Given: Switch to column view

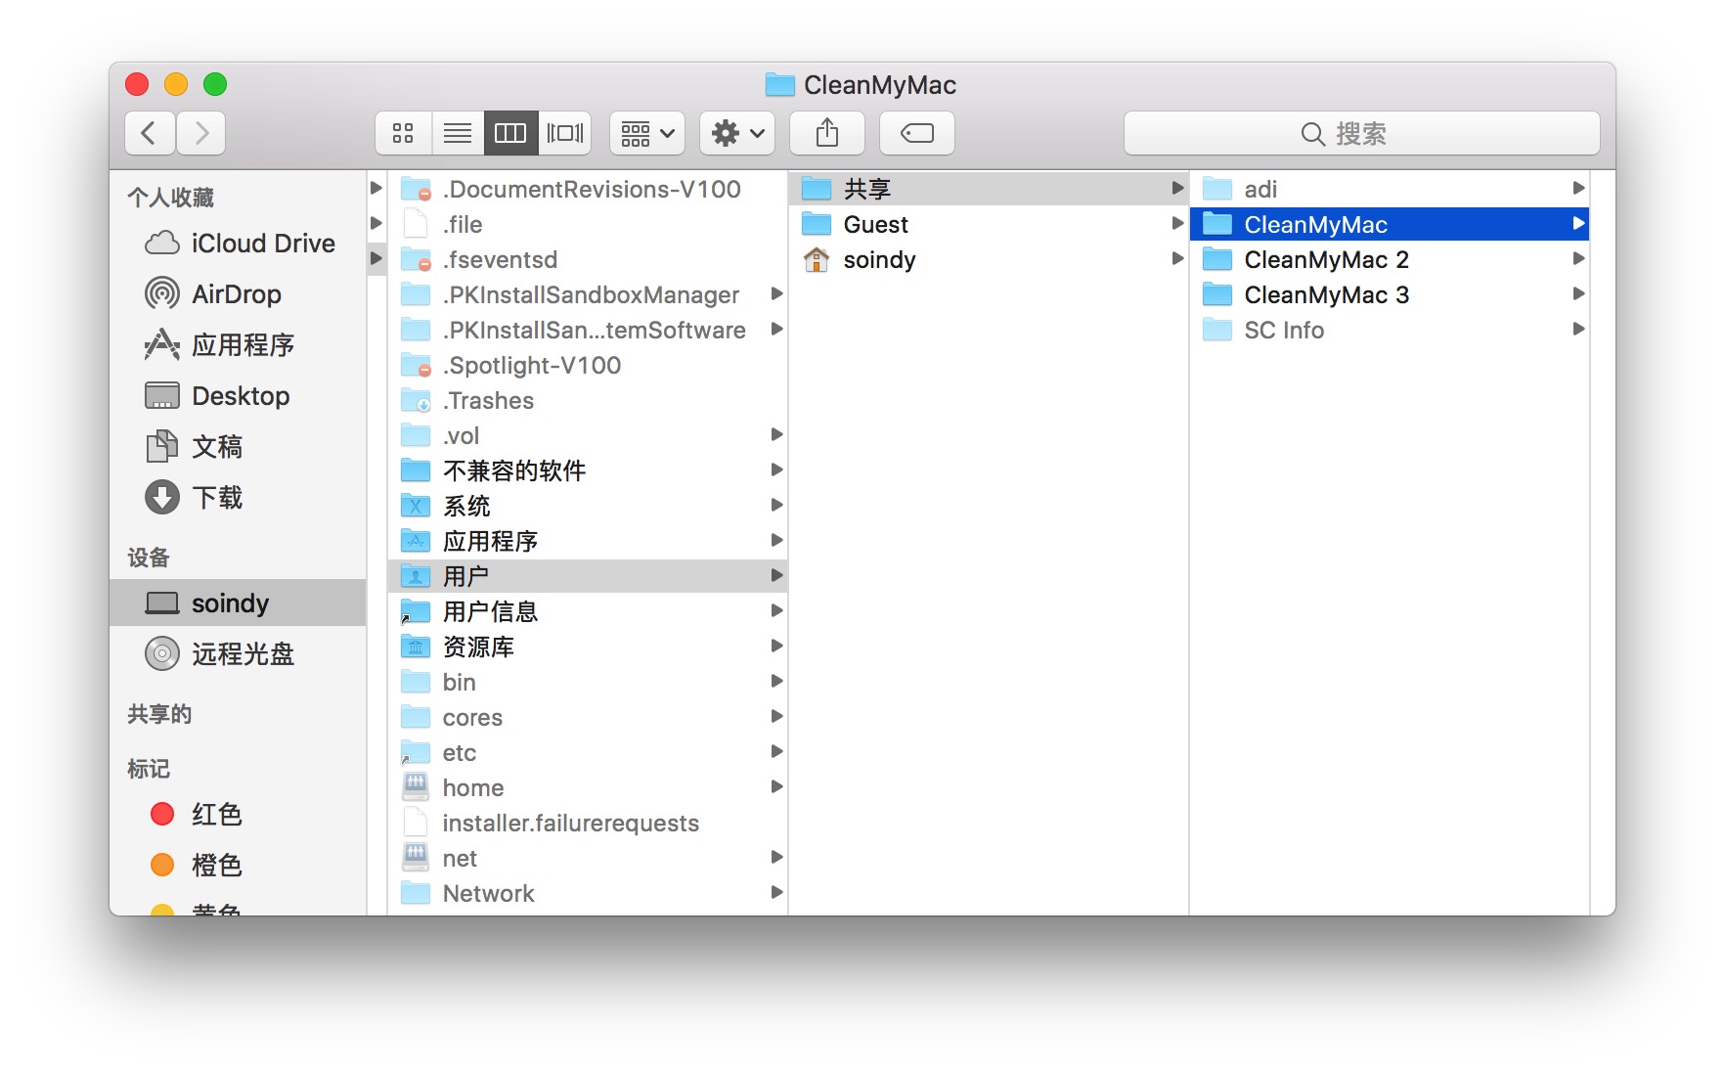Looking at the screenshot, I should [x=510, y=133].
